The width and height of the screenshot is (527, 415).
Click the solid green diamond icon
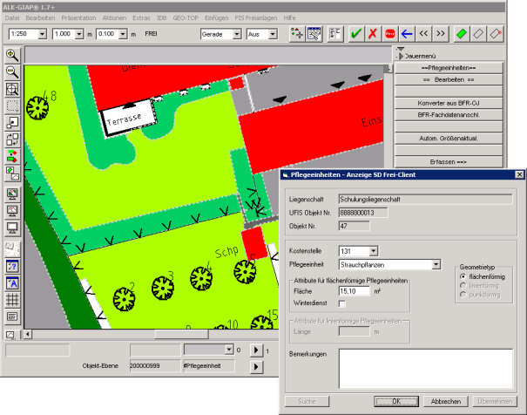(463, 34)
